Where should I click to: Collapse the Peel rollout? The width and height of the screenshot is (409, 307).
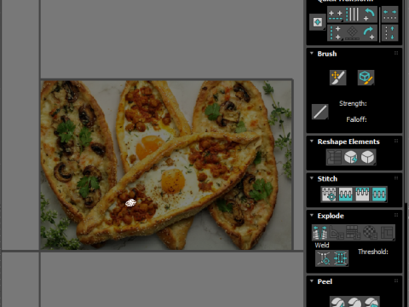click(312, 281)
